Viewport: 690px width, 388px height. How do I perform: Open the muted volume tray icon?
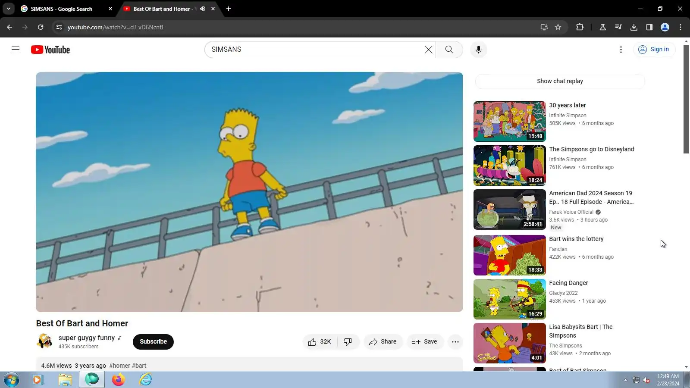coord(646,380)
